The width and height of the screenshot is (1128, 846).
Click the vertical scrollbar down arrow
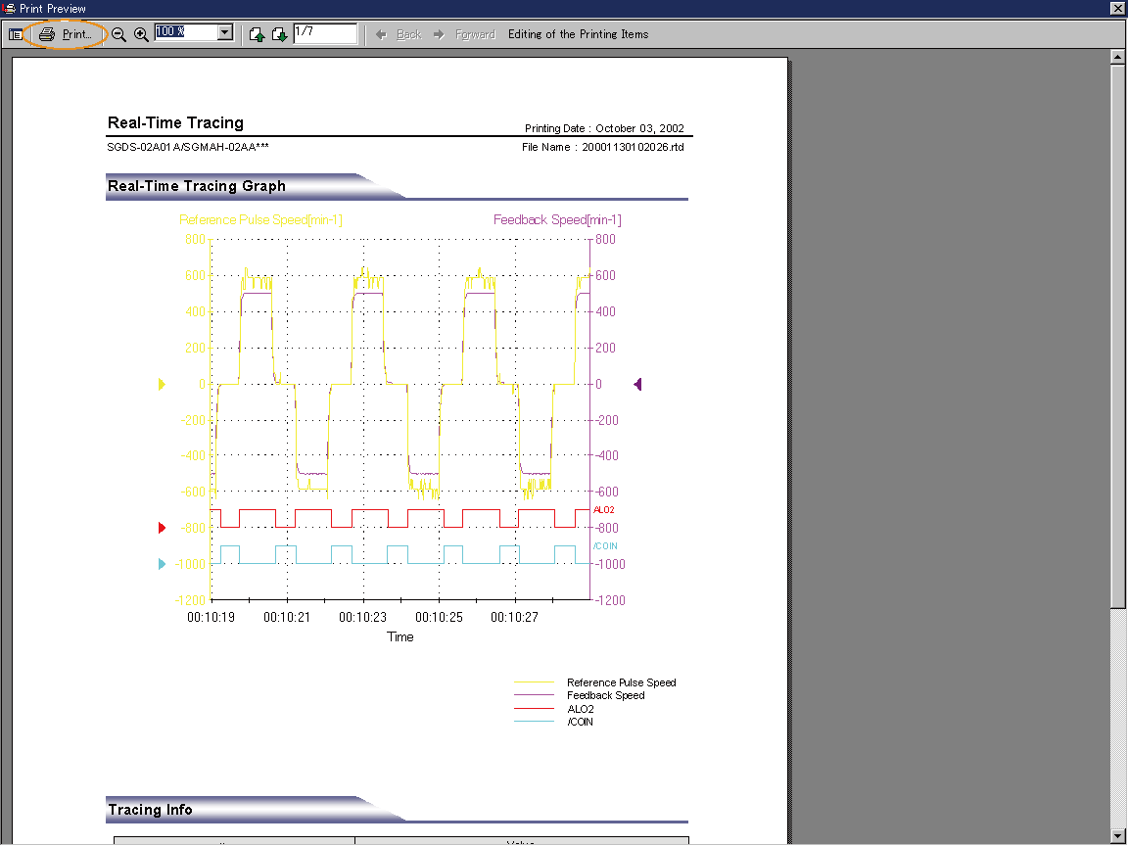tap(1117, 835)
